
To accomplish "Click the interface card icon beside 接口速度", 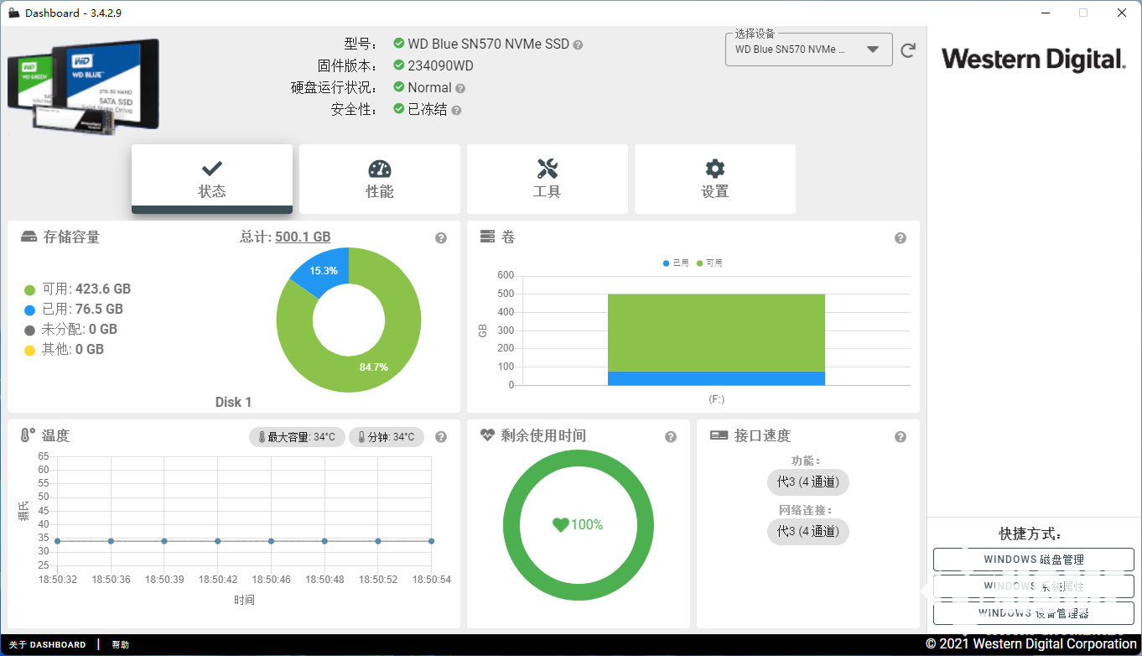I will point(719,435).
